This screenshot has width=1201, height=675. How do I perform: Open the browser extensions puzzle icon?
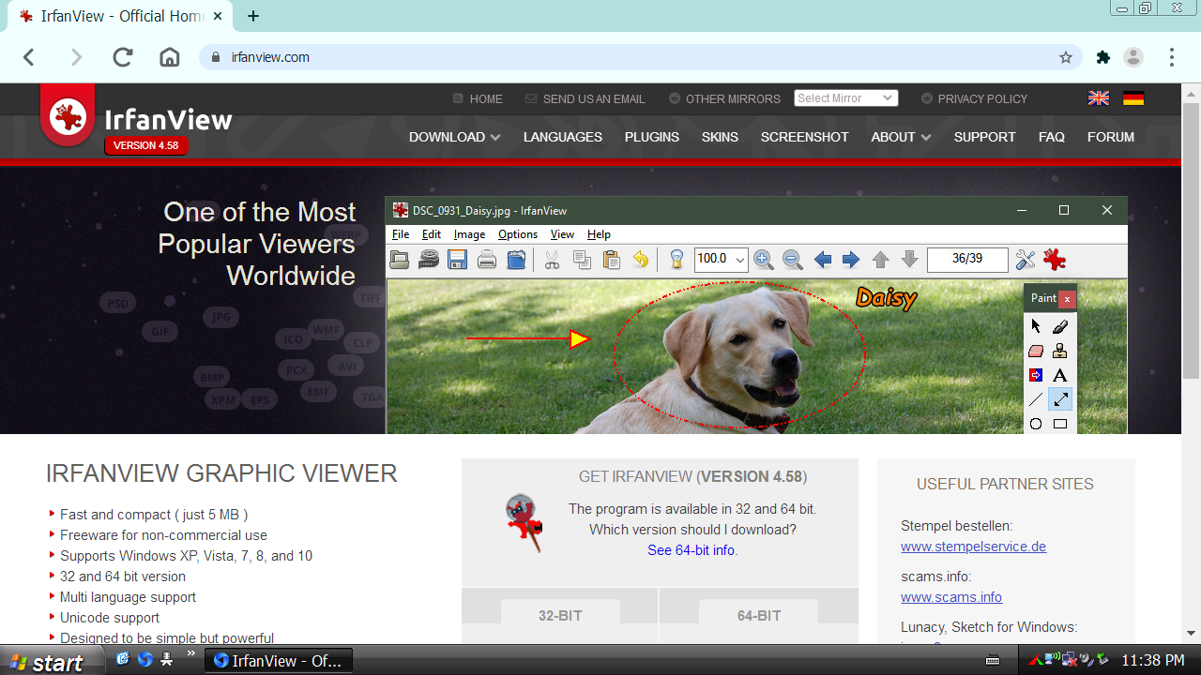click(x=1103, y=57)
